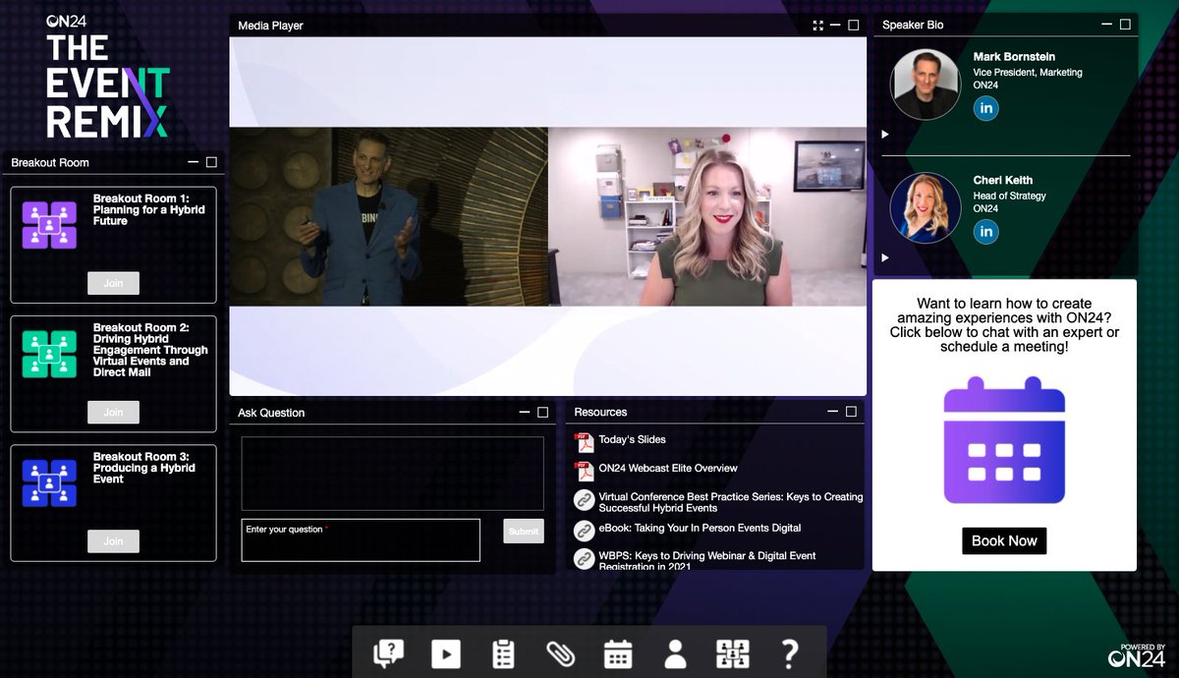Screen dimensions: 1179x678
Task: Open Today's Slides resource link
Action: click(632, 439)
